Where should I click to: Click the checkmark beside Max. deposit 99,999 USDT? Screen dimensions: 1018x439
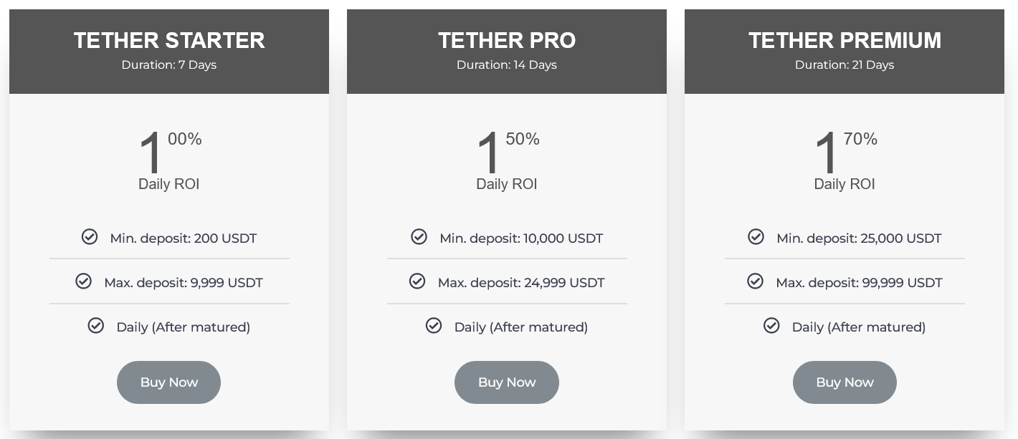pyautogui.click(x=755, y=281)
